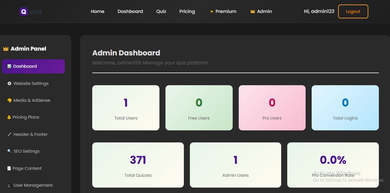
Task: Click the Header & Footer tool icon
Action: tap(9, 134)
